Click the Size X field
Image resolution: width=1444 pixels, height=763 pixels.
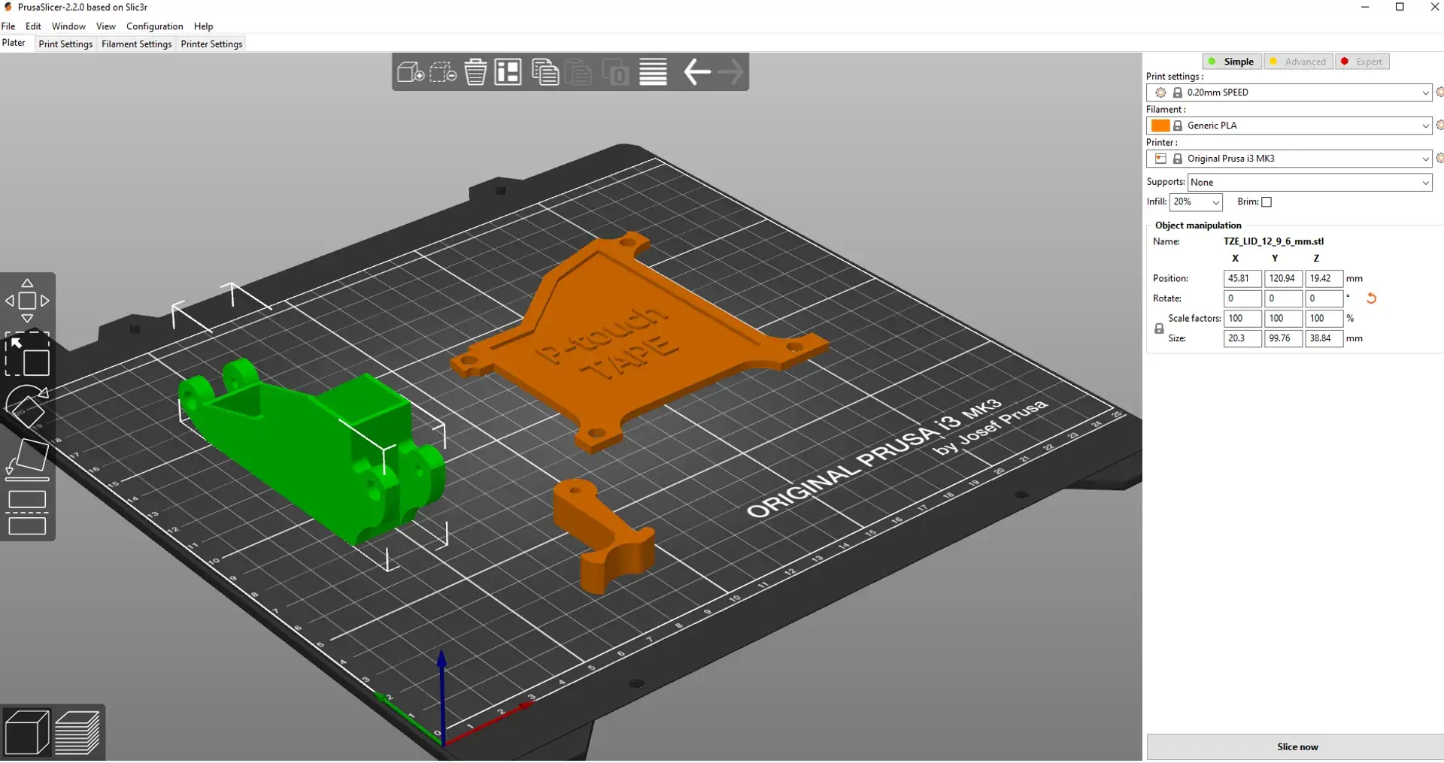point(1242,338)
